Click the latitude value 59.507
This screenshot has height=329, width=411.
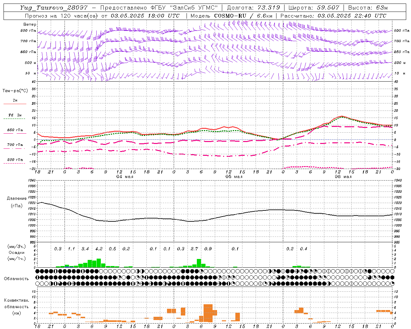328,8
